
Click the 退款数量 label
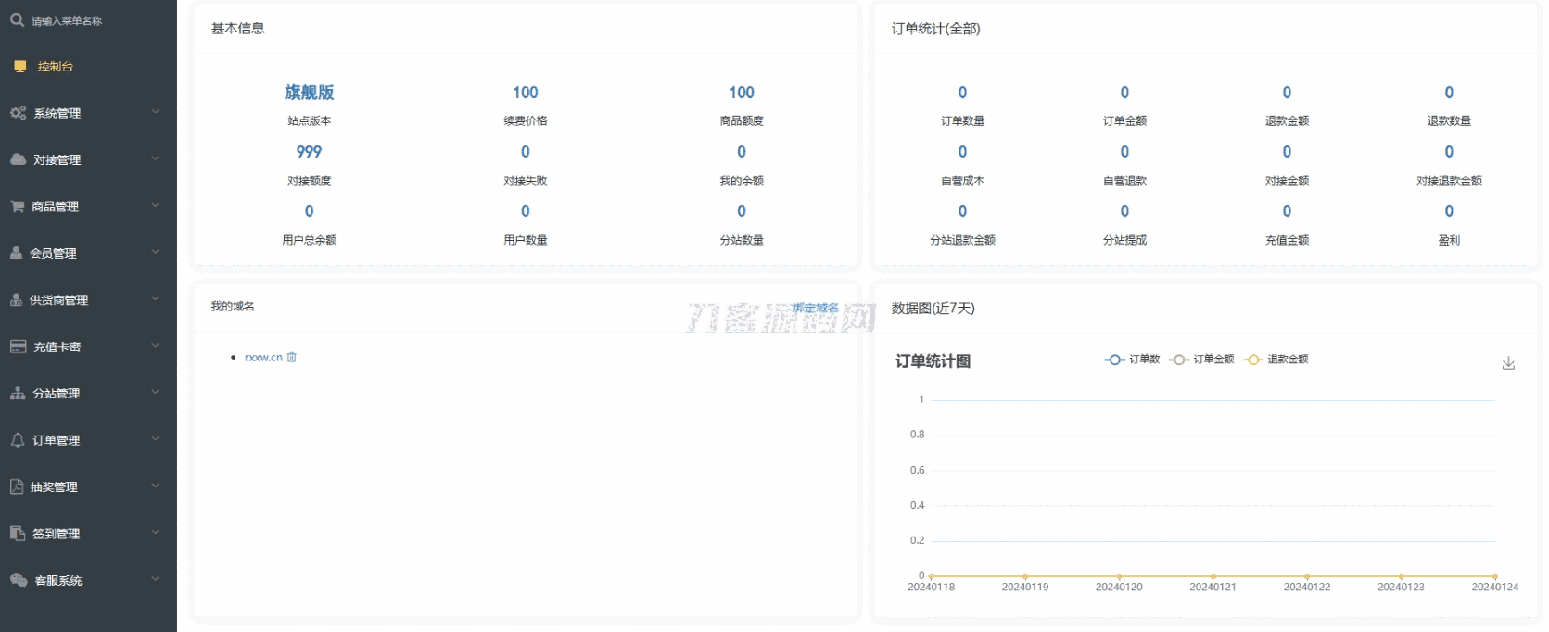coord(1449,121)
